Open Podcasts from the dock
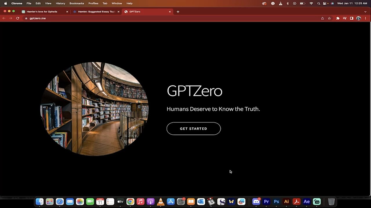The image size is (371, 208). point(150,202)
